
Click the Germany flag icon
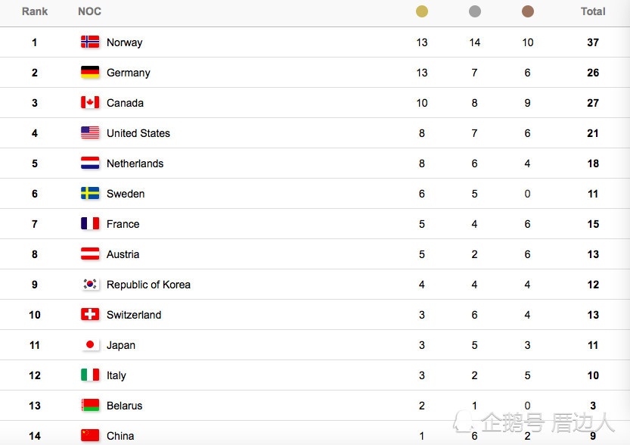90,73
